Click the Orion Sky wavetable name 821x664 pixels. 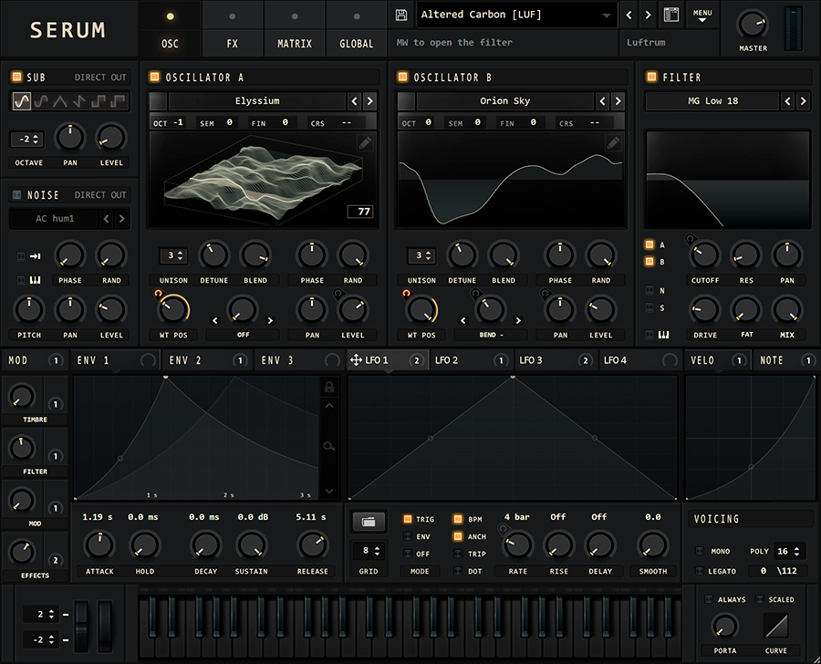pos(505,101)
